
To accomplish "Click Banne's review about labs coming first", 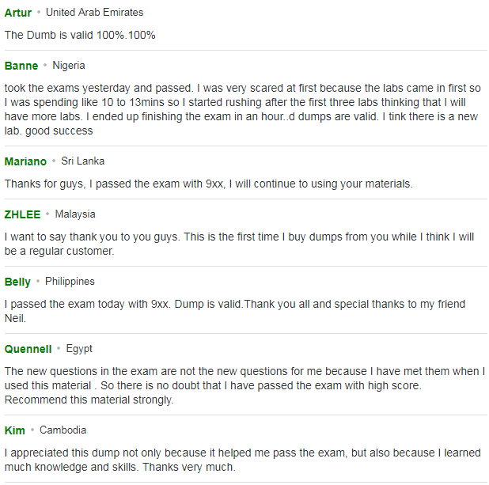I will pos(243,109).
